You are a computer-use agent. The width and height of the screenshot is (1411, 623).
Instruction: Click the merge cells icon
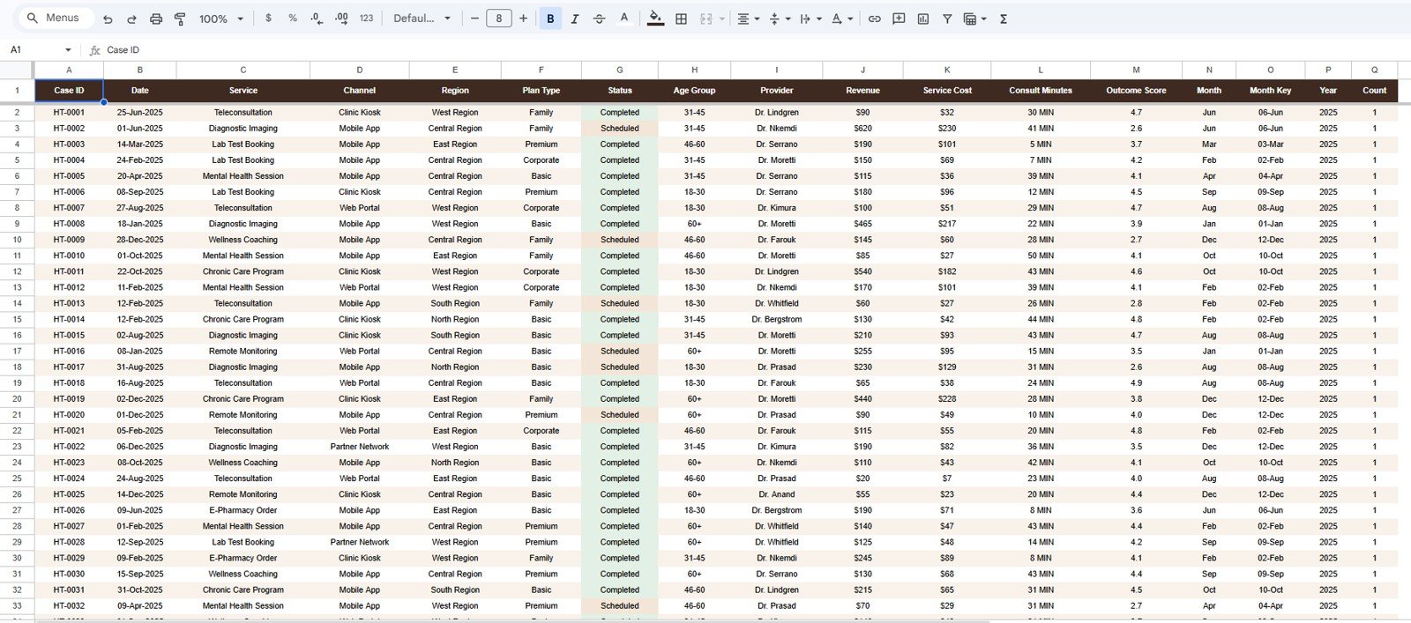[x=706, y=19]
